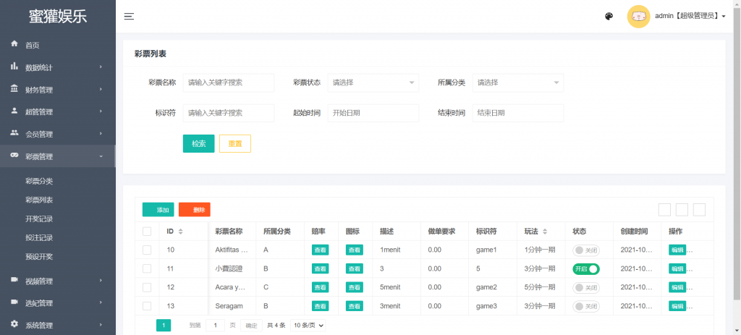This screenshot has height=335, width=741.
Task: Open the 起始时间 date picker
Action: (373, 113)
